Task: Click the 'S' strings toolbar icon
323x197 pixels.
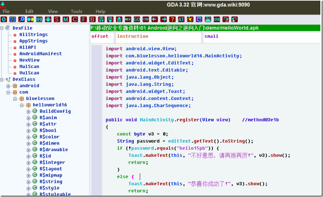Action: 57,19
